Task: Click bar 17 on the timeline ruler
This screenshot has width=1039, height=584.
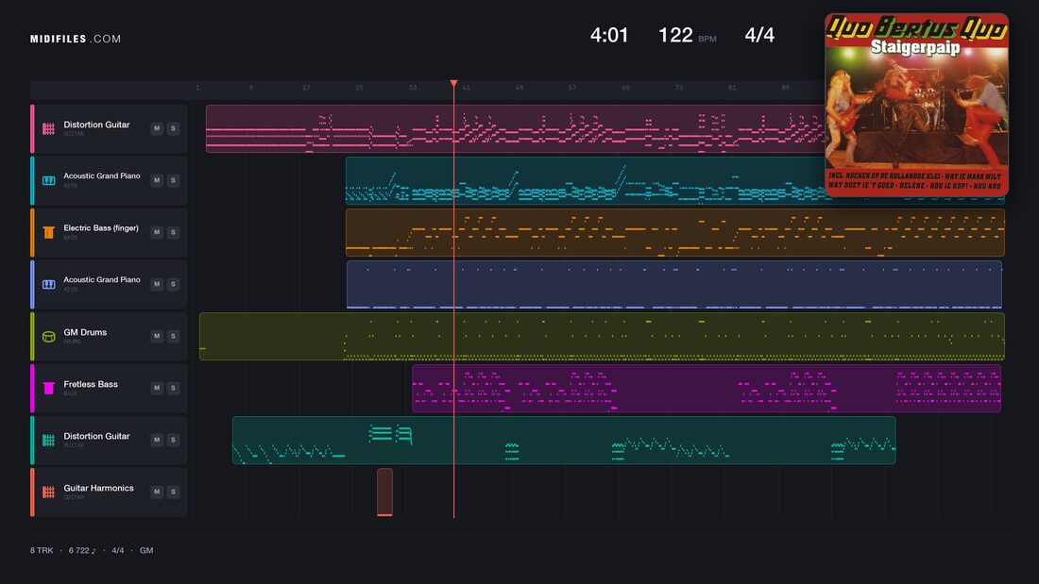Action: (x=306, y=88)
